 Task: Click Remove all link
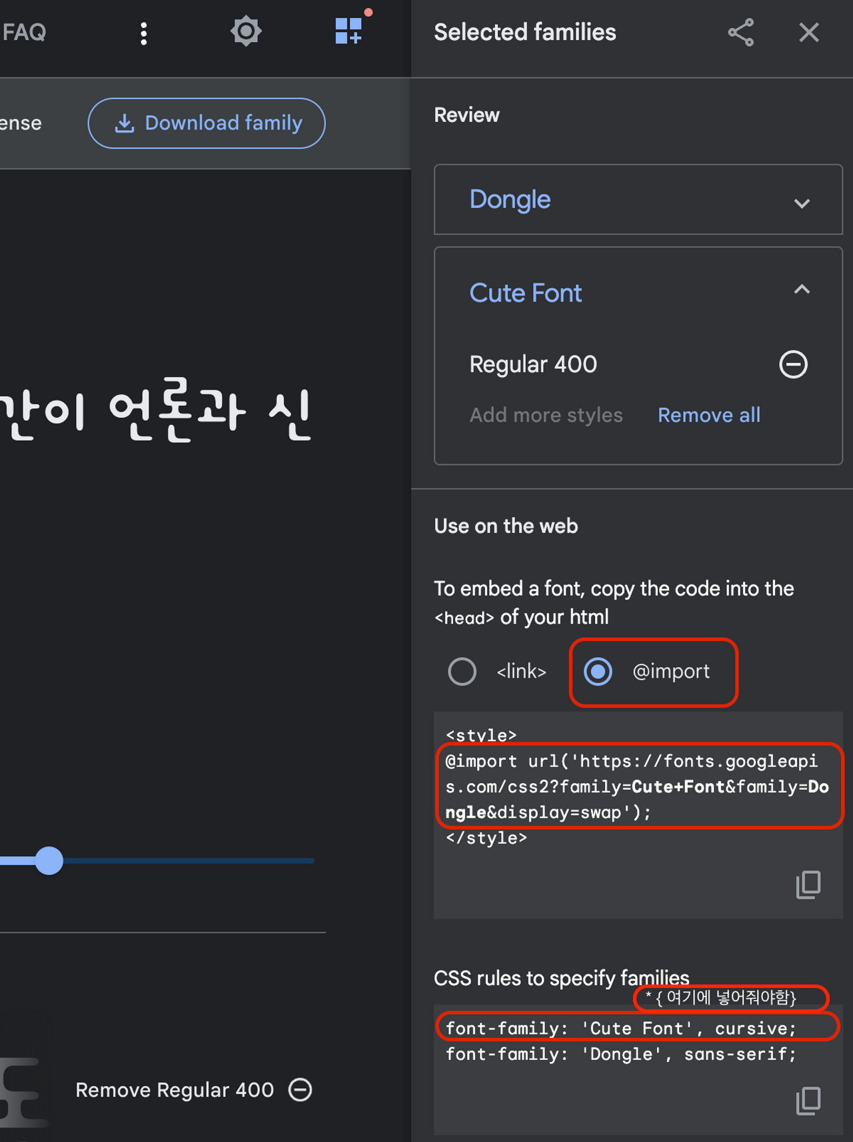[x=709, y=415]
